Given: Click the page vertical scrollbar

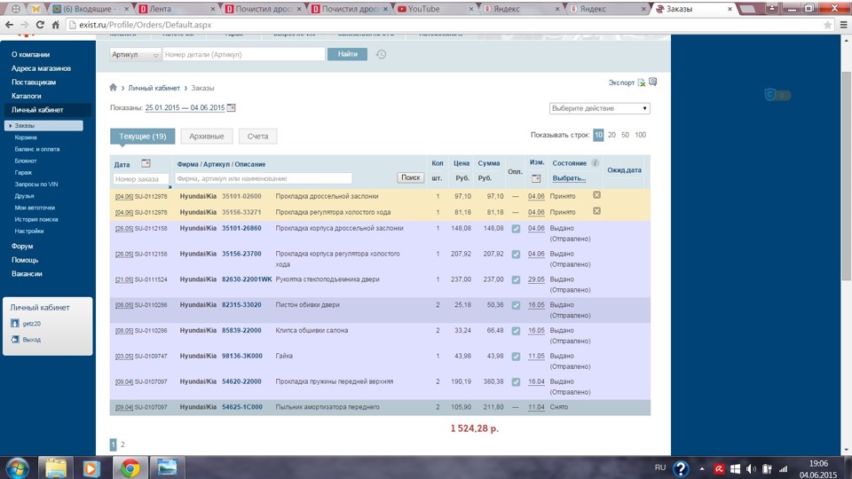Looking at the screenshot, I should tap(846, 174).
